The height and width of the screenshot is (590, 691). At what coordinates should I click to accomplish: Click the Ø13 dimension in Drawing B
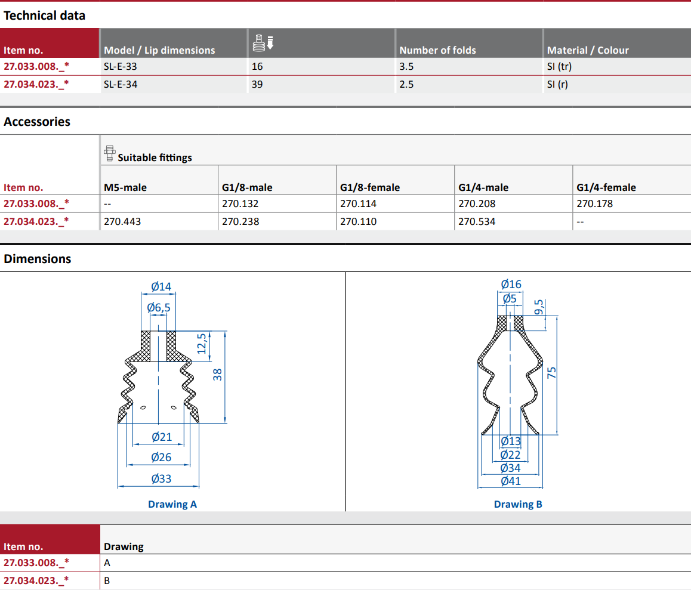(510, 441)
